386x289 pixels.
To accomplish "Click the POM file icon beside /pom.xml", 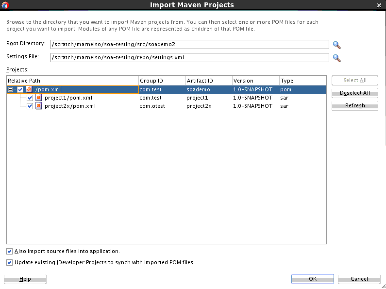I will [29, 89].
